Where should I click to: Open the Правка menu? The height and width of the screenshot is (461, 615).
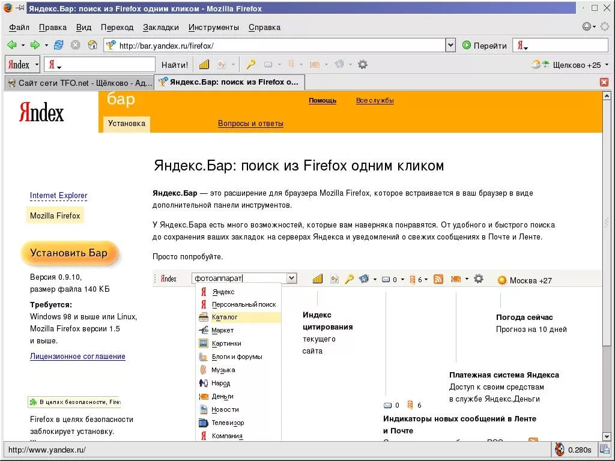[53, 28]
